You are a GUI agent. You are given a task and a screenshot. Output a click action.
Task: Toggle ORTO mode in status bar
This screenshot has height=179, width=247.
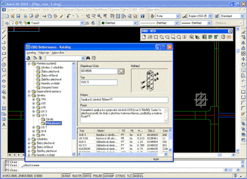coord(88,176)
